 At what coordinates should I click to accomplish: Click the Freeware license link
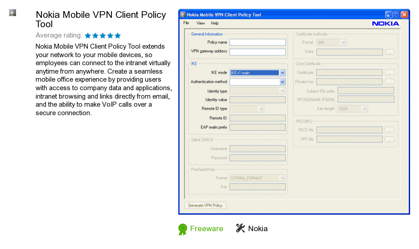click(206, 228)
